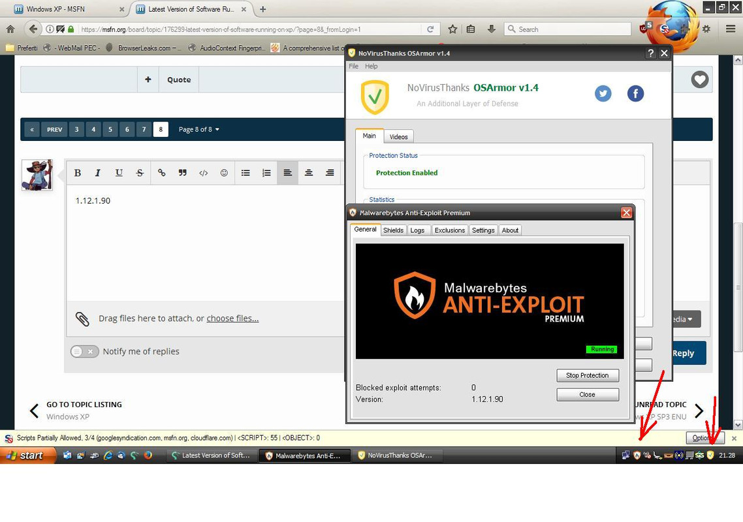
Task: Open the Shields tab in Anti-Exploit
Action: (x=393, y=230)
